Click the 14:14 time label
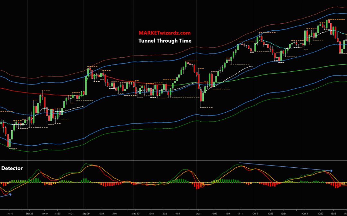This screenshot has width=347, height=216. [10, 213]
